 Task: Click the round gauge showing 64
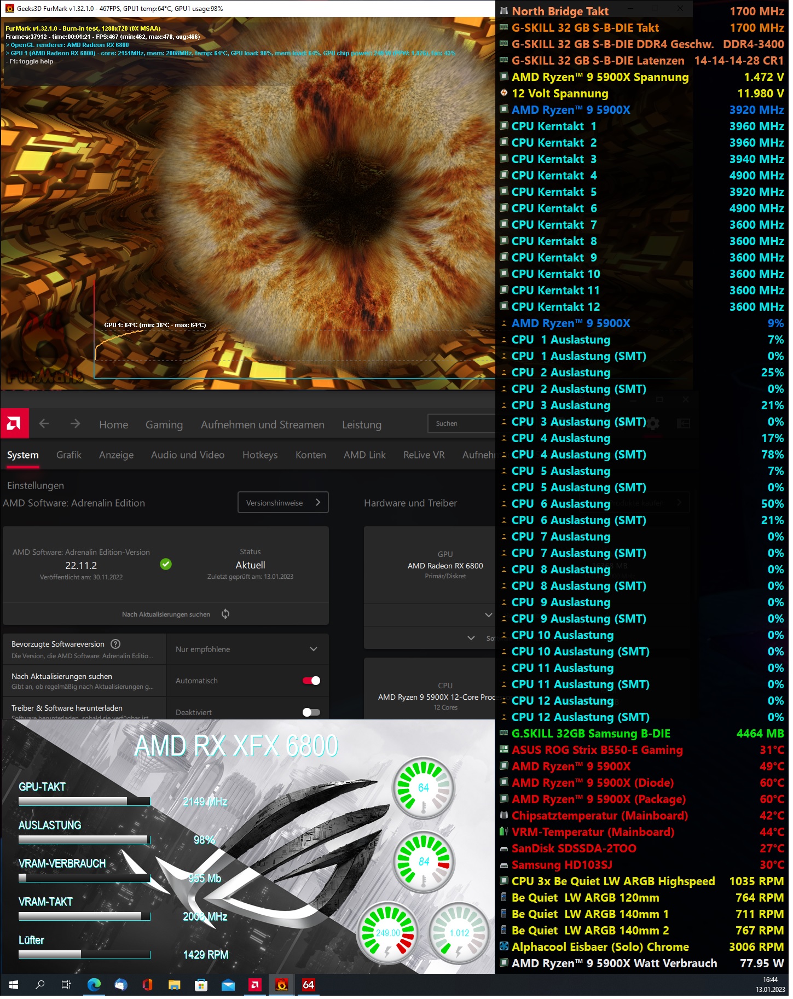[424, 788]
